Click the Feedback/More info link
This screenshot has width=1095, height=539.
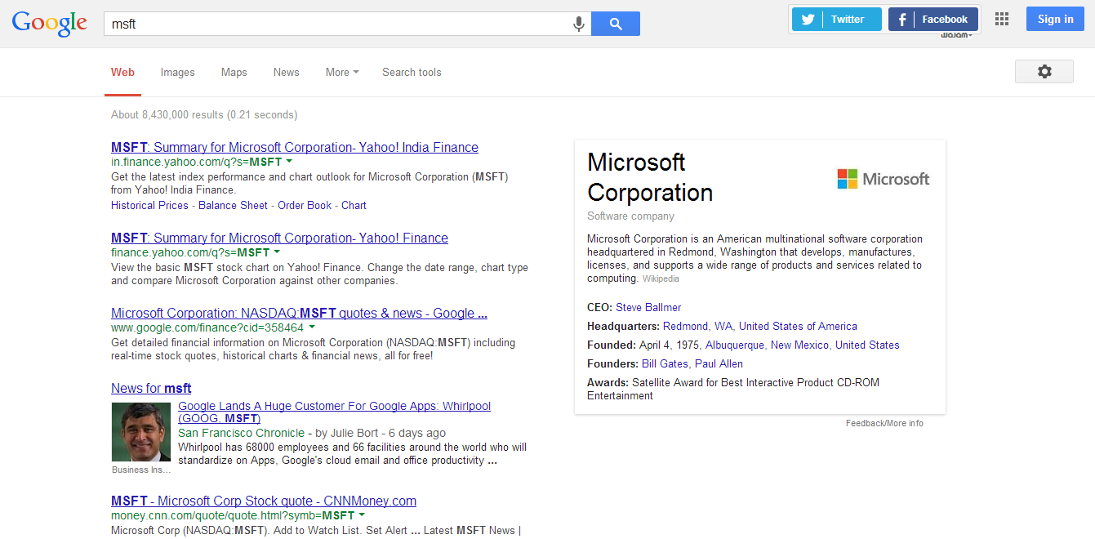884,423
